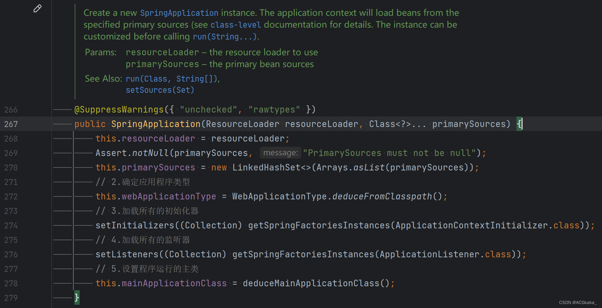The height and width of the screenshot is (308, 602).
Task: Click the message: parameter hint
Action: pos(281,153)
